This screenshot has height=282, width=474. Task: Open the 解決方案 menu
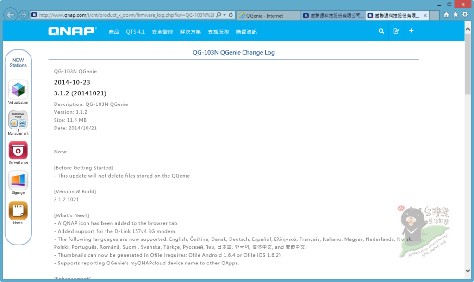pyautogui.click(x=190, y=32)
